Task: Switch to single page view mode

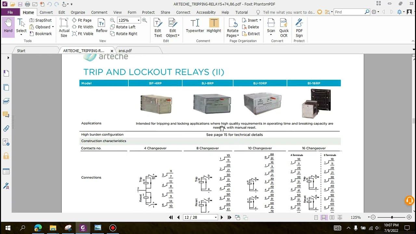Action: (x=316, y=217)
